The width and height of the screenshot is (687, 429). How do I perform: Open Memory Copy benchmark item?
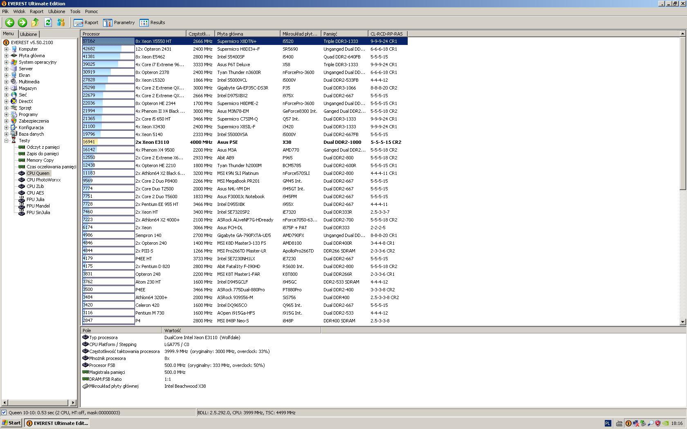click(x=40, y=160)
